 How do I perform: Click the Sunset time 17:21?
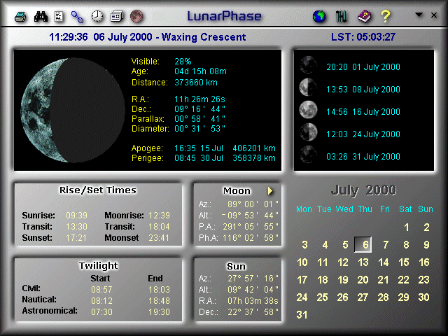point(76,238)
